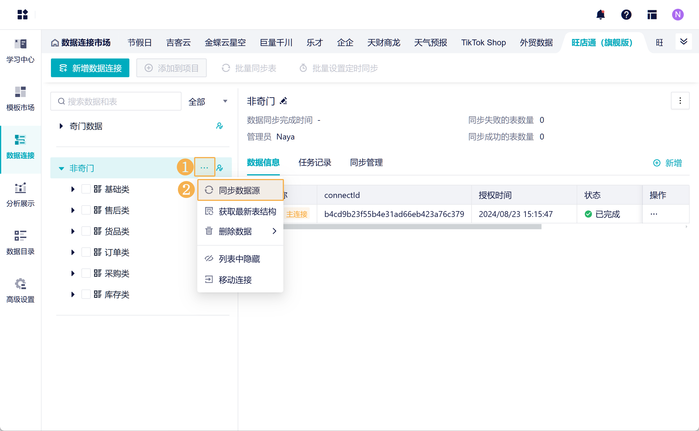Open the help question mark icon
699x431 pixels.
[626, 14]
